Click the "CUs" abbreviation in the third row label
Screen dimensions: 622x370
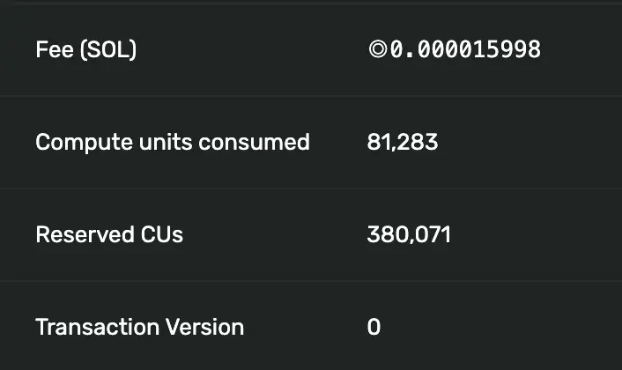point(162,234)
